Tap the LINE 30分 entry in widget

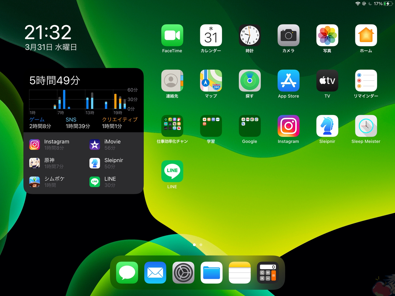[x=103, y=182]
